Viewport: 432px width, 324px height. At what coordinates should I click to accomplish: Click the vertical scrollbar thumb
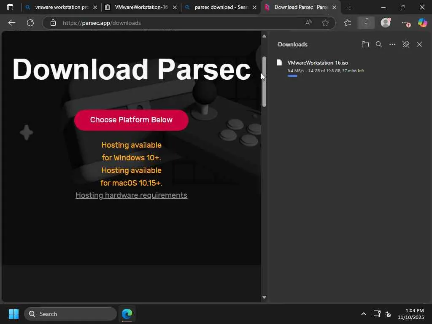pyautogui.click(x=264, y=81)
